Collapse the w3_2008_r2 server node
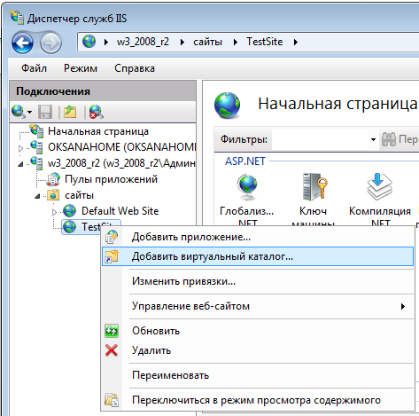 [x=20, y=164]
